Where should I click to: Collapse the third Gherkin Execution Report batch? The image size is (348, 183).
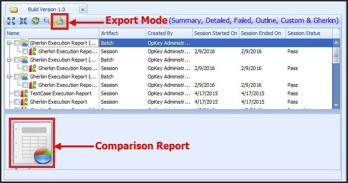pos(9,77)
